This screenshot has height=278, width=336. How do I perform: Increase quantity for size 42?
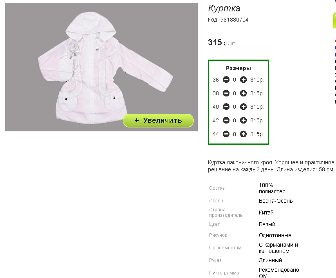click(x=243, y=120)
